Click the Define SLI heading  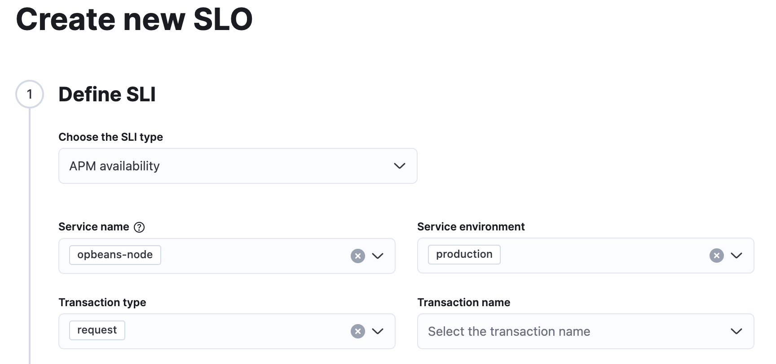click(x=107, y=94)
